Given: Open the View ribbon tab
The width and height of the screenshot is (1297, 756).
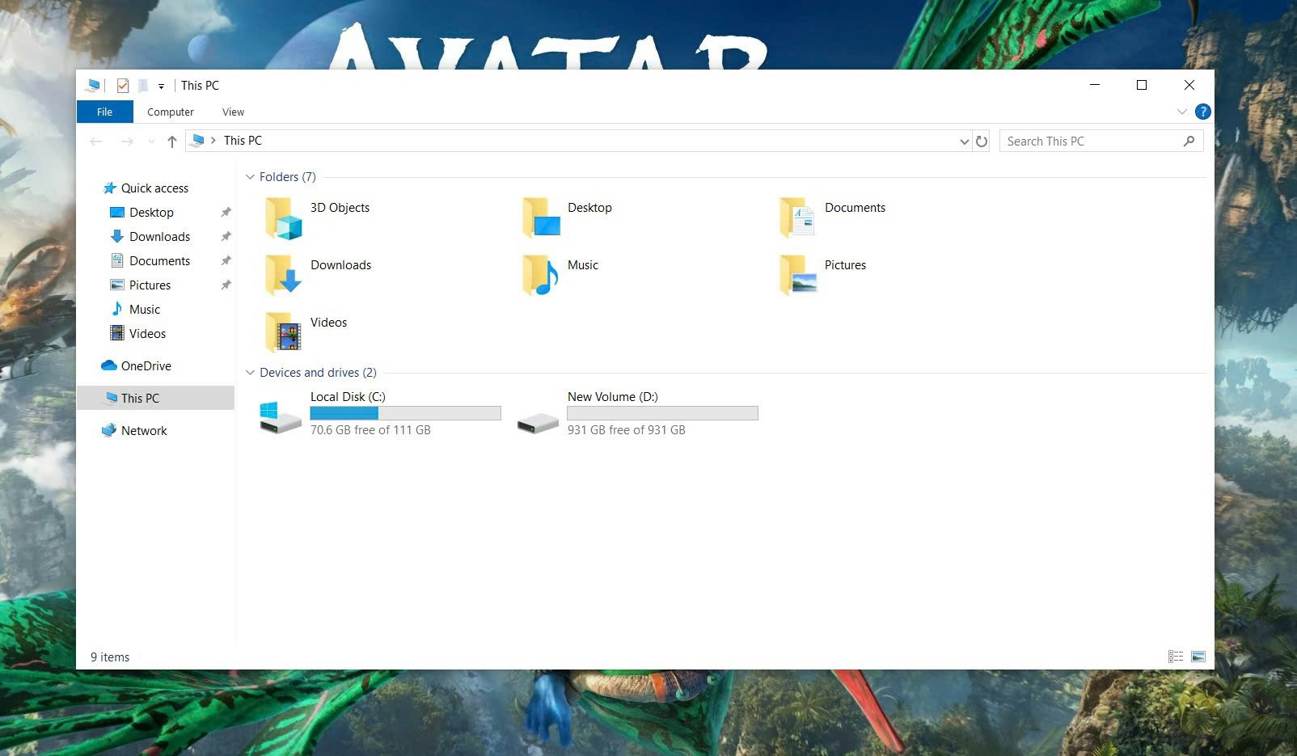Looking at the screenshot, I should (233, 112).
